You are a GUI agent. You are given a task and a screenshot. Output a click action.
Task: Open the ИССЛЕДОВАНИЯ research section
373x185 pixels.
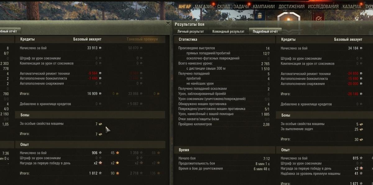click(323, 7)
